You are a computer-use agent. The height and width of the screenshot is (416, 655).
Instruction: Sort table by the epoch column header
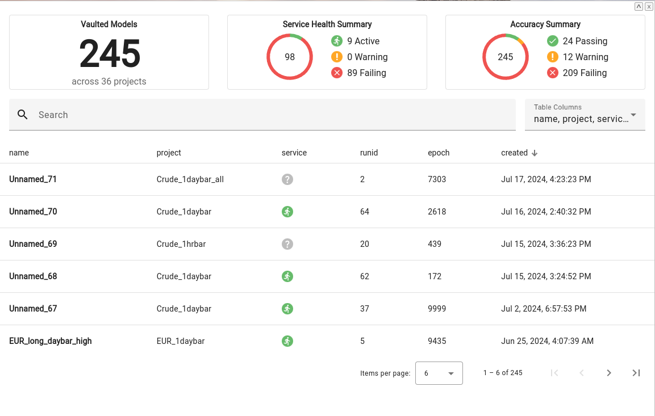point(439,153)
